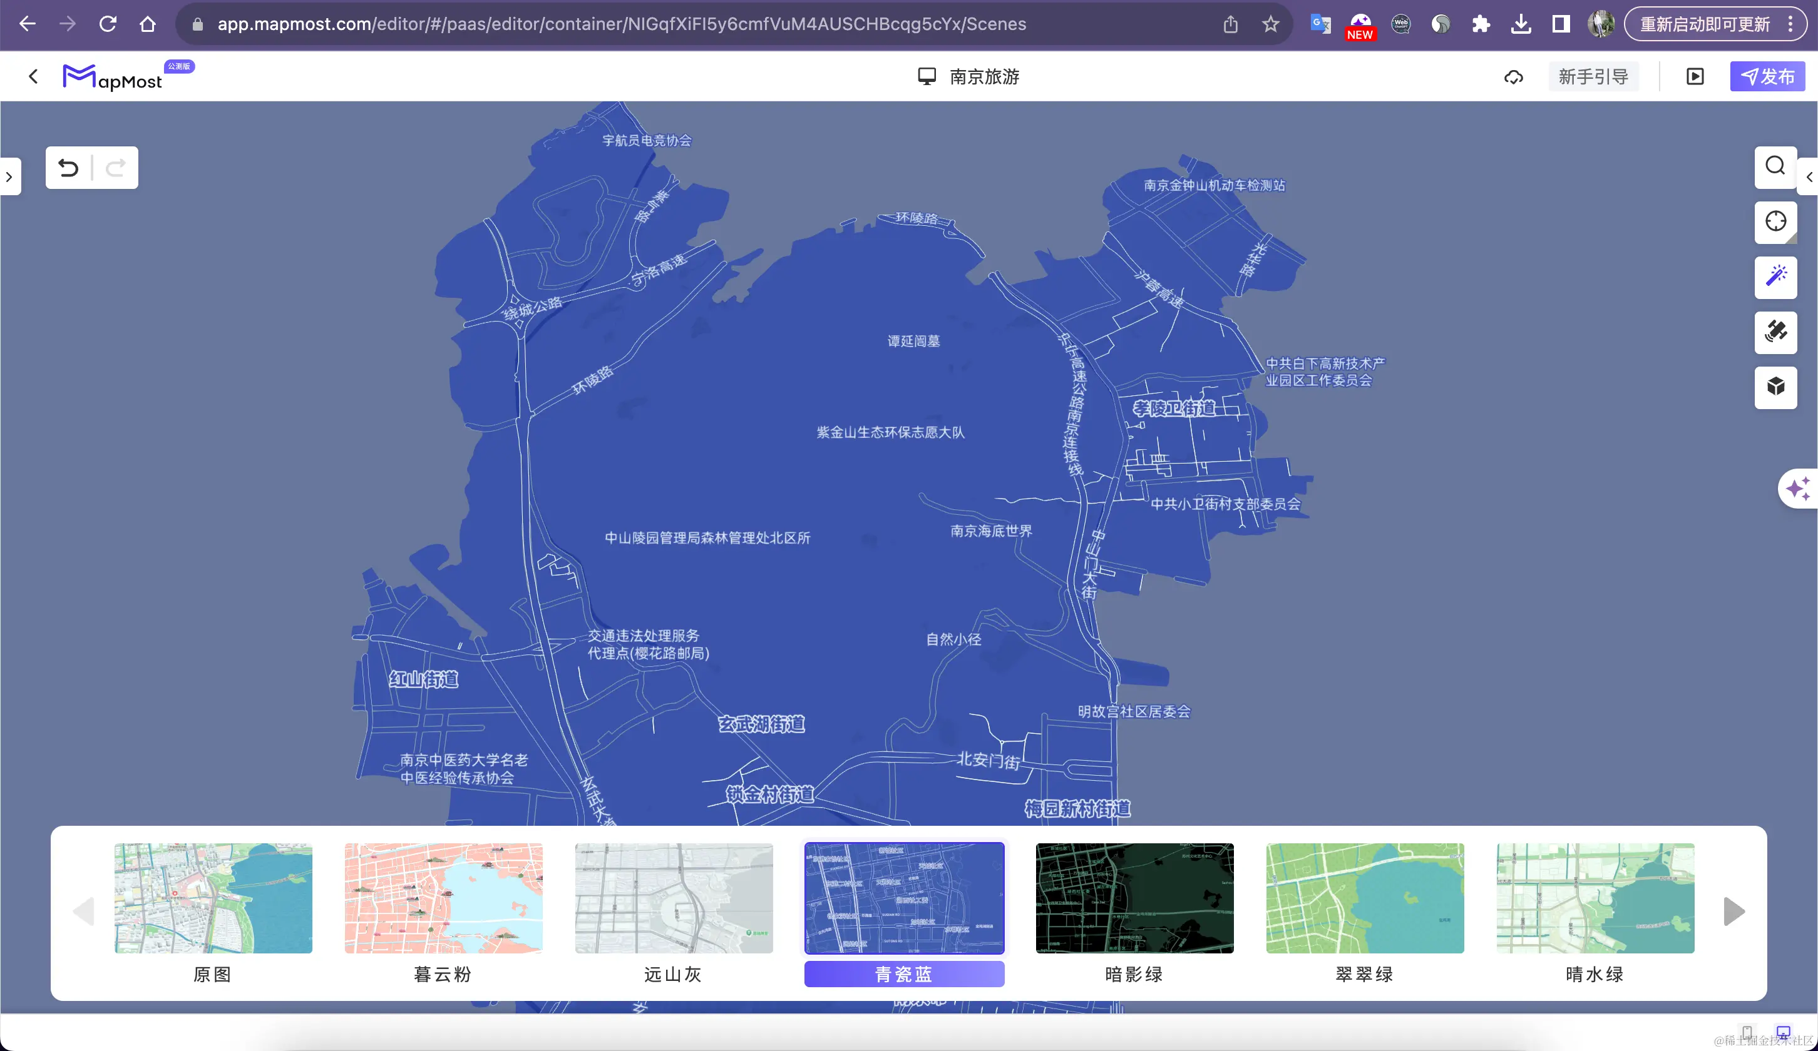Click the 自然小径 map label

pos(953,639)
